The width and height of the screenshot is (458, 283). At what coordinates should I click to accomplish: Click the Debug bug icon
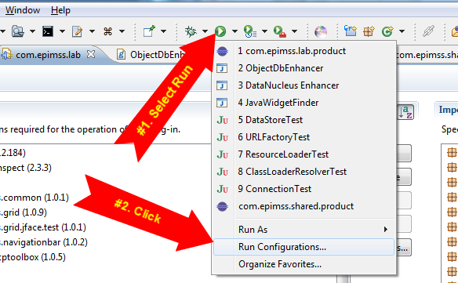point(191,31)
